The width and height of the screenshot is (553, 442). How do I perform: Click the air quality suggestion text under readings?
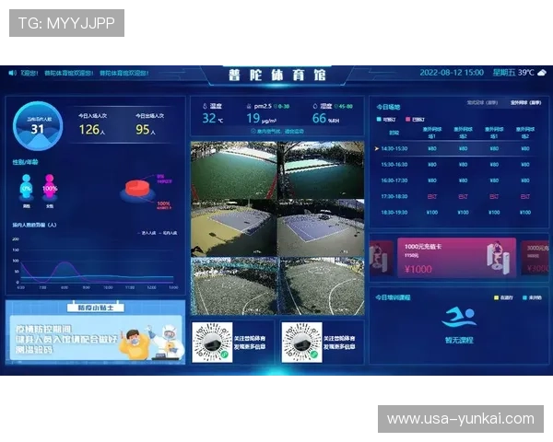277,131
